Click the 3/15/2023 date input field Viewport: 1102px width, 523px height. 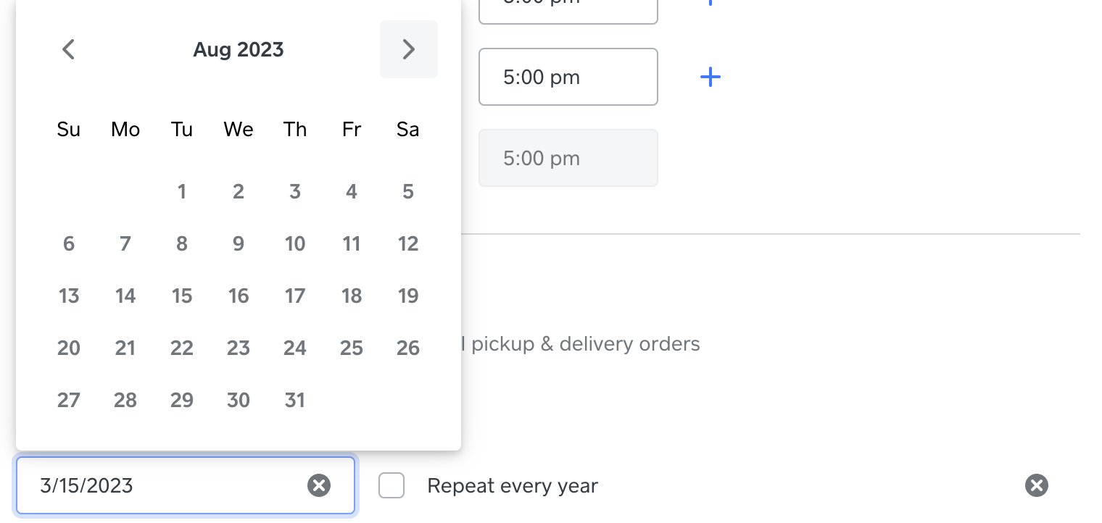click(167, 485)
